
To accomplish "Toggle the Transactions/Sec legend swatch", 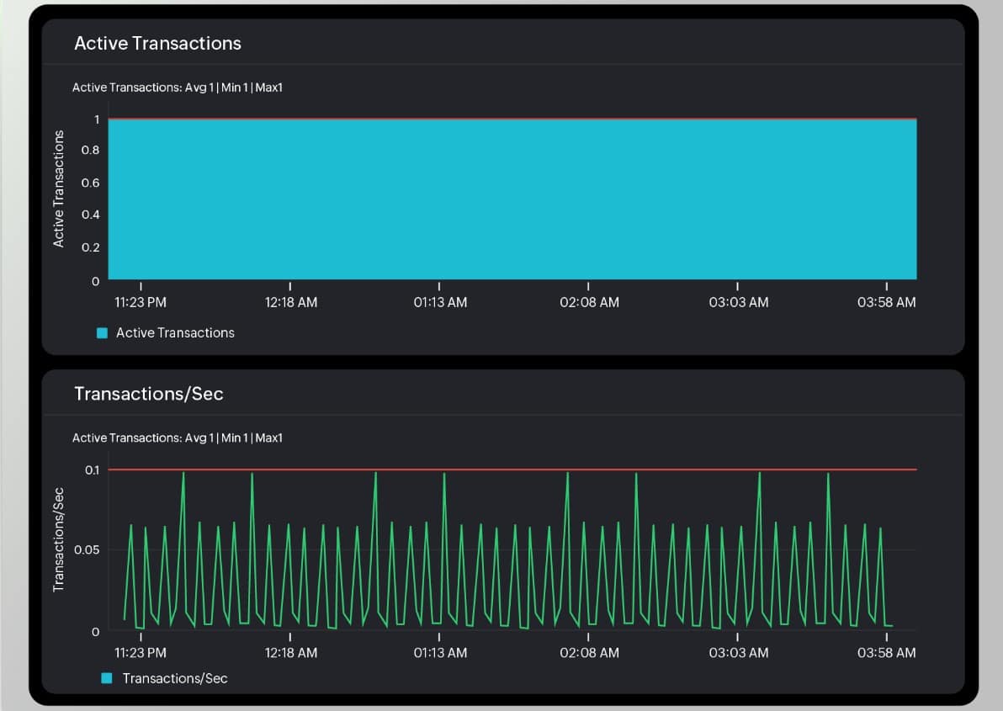I will coord(107,677).
